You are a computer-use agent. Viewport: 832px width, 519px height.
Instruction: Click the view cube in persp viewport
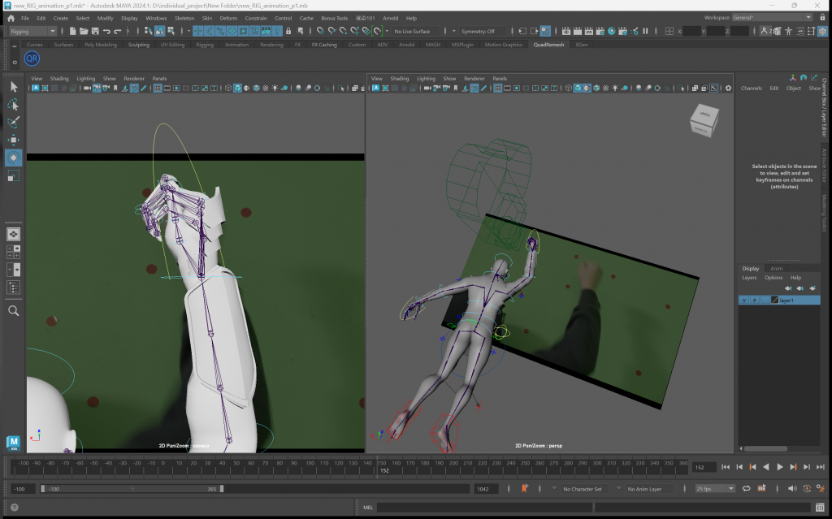(x=704, y=120)
